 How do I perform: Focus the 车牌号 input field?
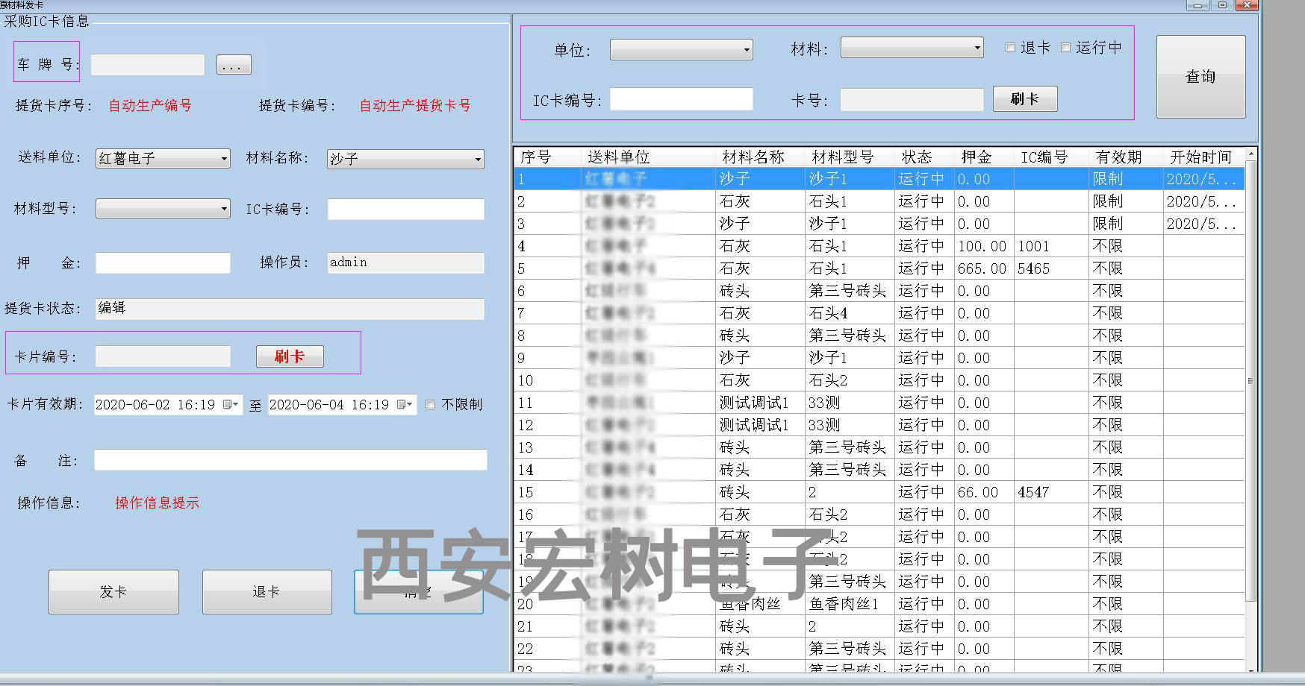pyautogui.click(x=148, y=65)
